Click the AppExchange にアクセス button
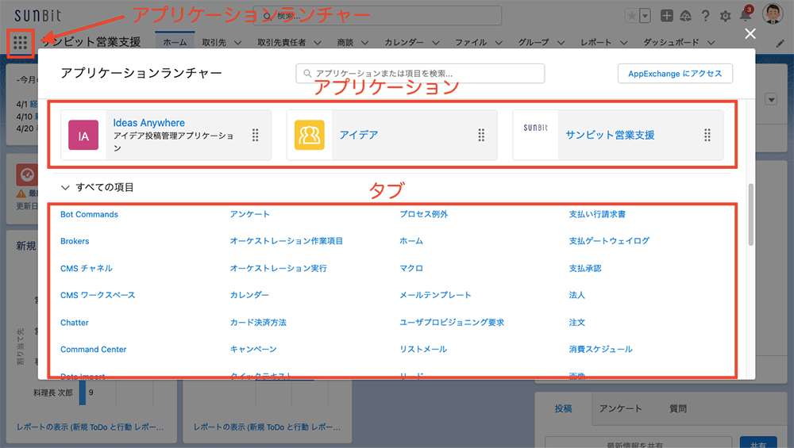Image resolution: width=794 pixels, height=448 pixels. click(675, 73)
